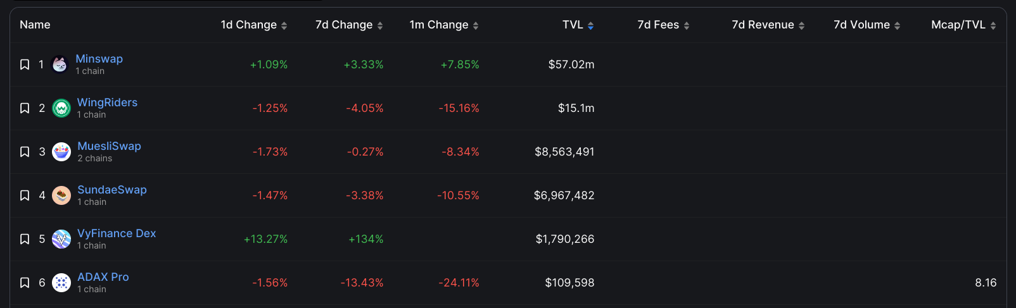Image resolution: width=1016 pixels, height=308 pixels.
Task: Click the MuesliSwap bowl logo icon
Action: click(x=61, y=152)
